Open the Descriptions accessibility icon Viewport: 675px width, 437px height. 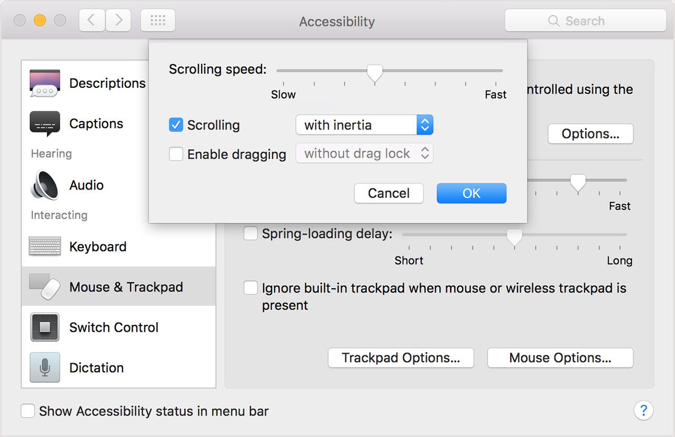pos(45,83)
